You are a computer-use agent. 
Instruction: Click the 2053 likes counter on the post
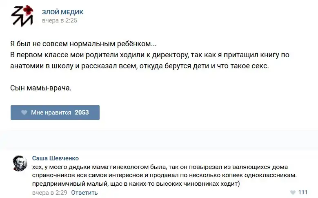tap(82, 112)
